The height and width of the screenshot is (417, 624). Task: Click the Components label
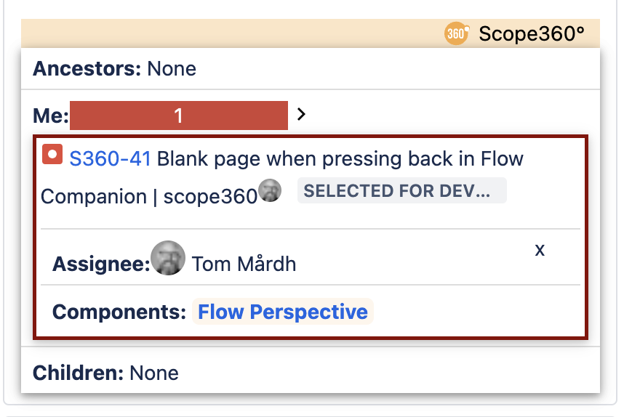pyautogui.click(x=119, y=312)
